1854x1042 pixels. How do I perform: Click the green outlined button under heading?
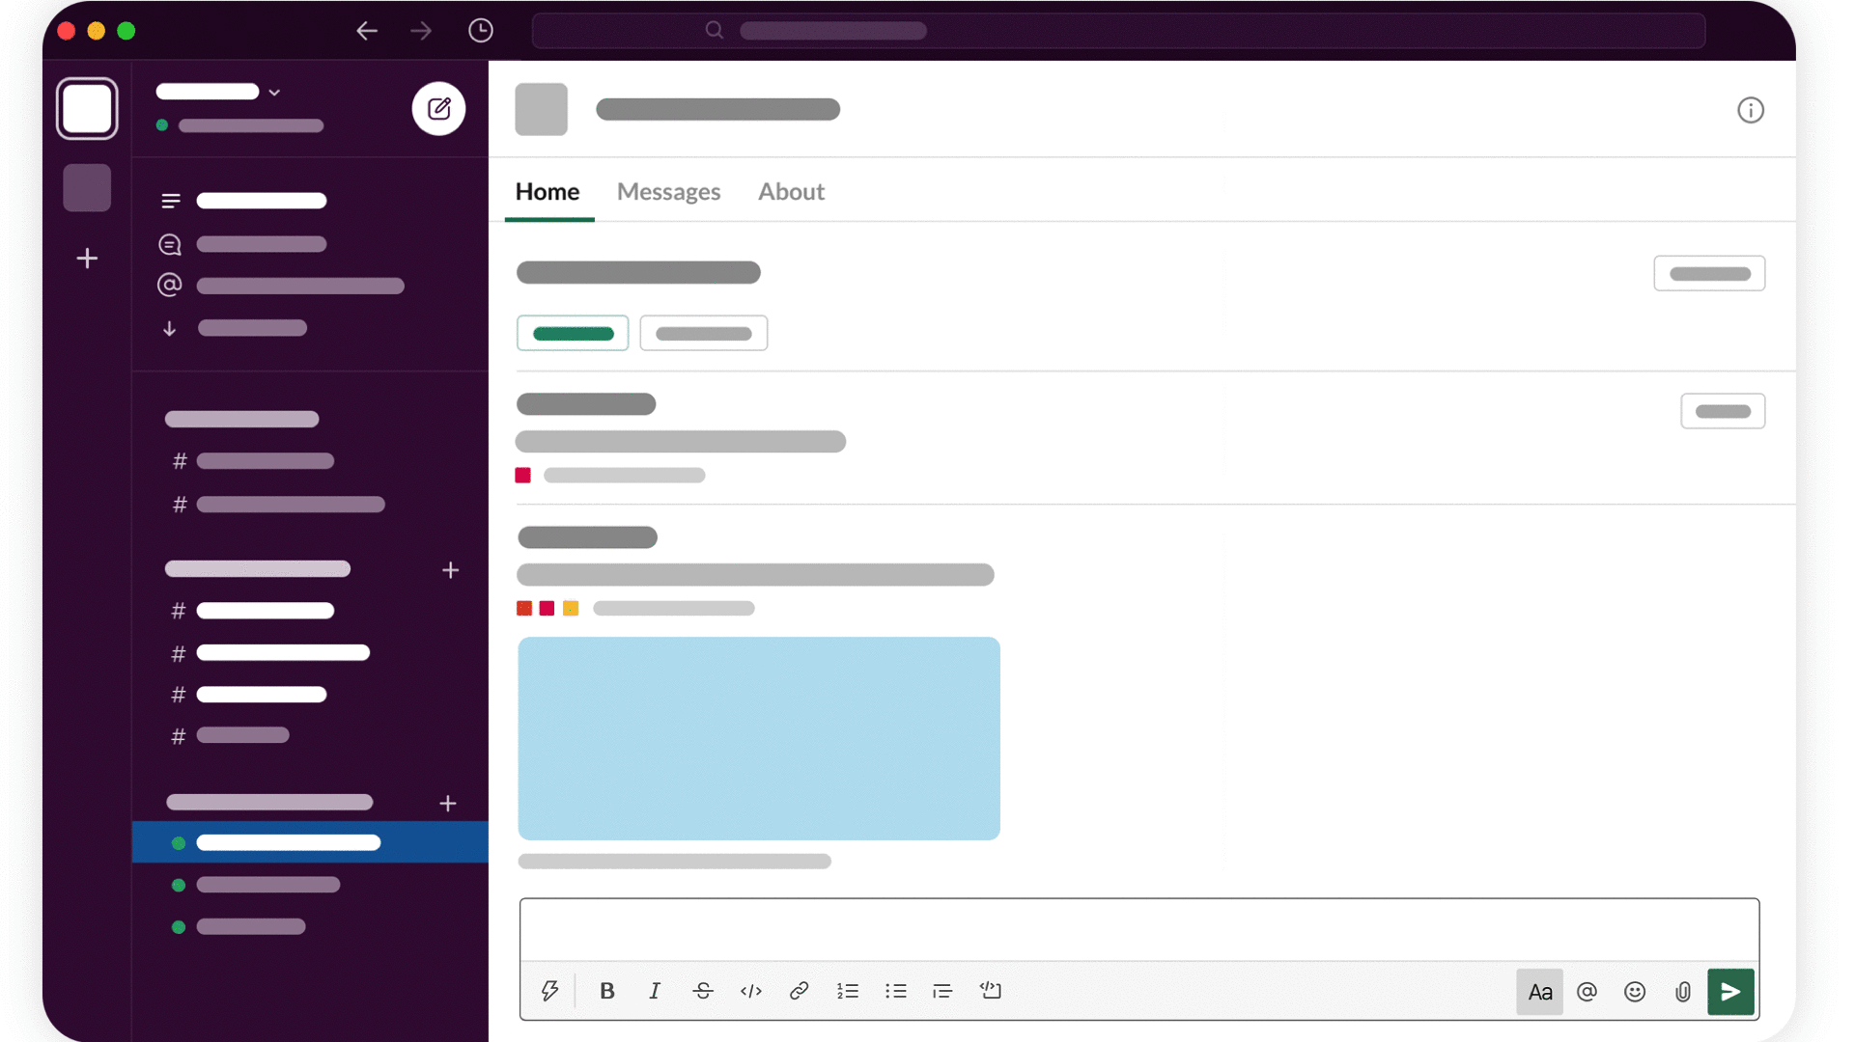click(573, 334)
